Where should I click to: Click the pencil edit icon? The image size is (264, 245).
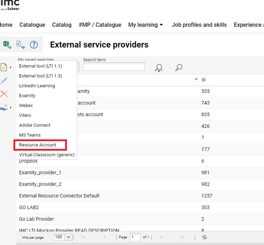tap(4, 81)
